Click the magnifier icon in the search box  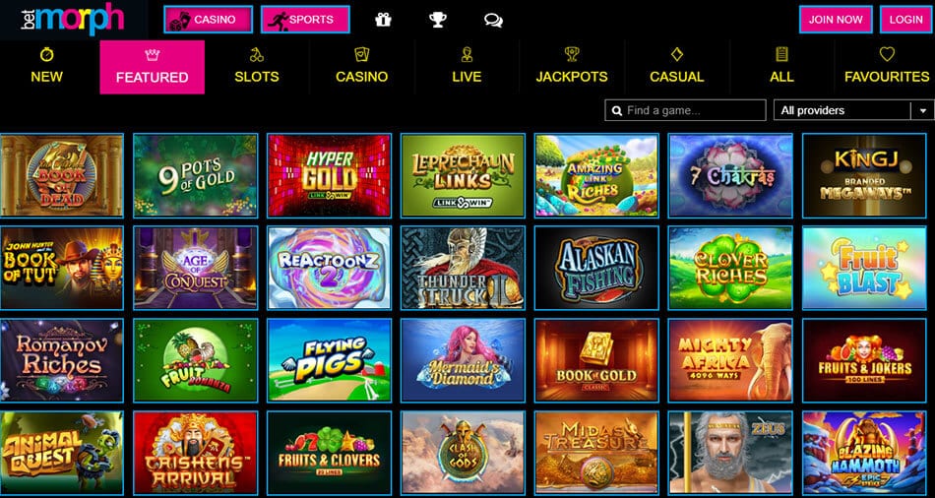pyautogui.click(x=616, y=111)
